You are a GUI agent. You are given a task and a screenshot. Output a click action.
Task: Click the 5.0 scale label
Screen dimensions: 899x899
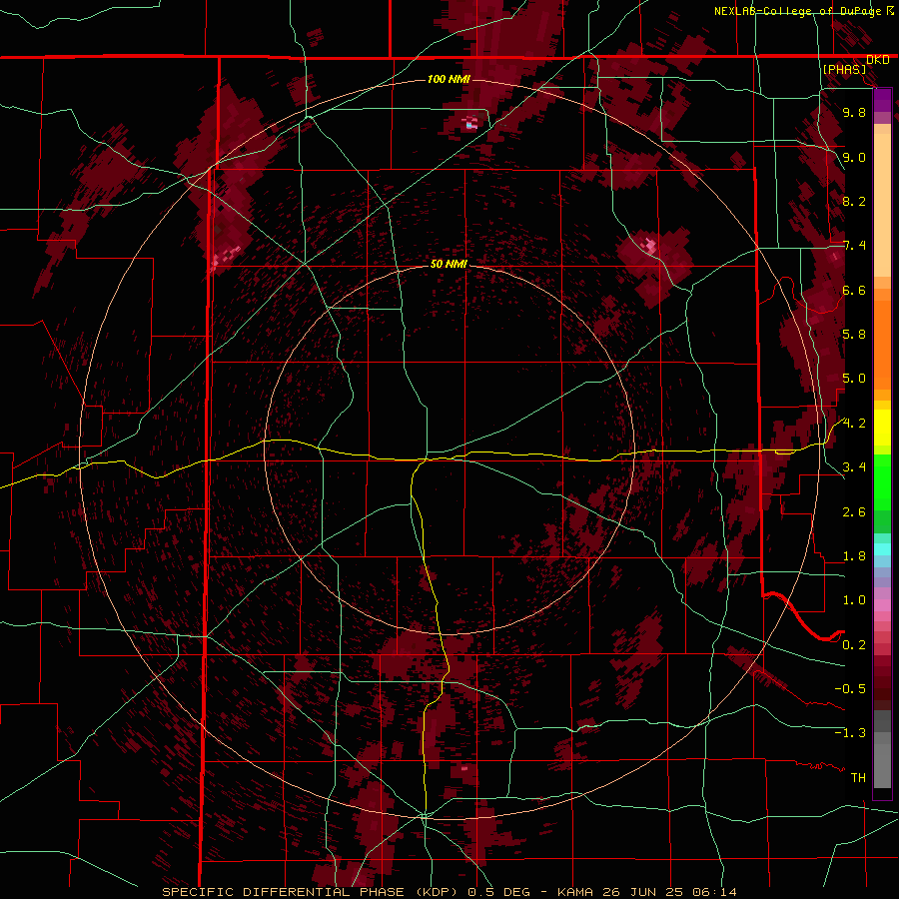[x=854, y=379]
